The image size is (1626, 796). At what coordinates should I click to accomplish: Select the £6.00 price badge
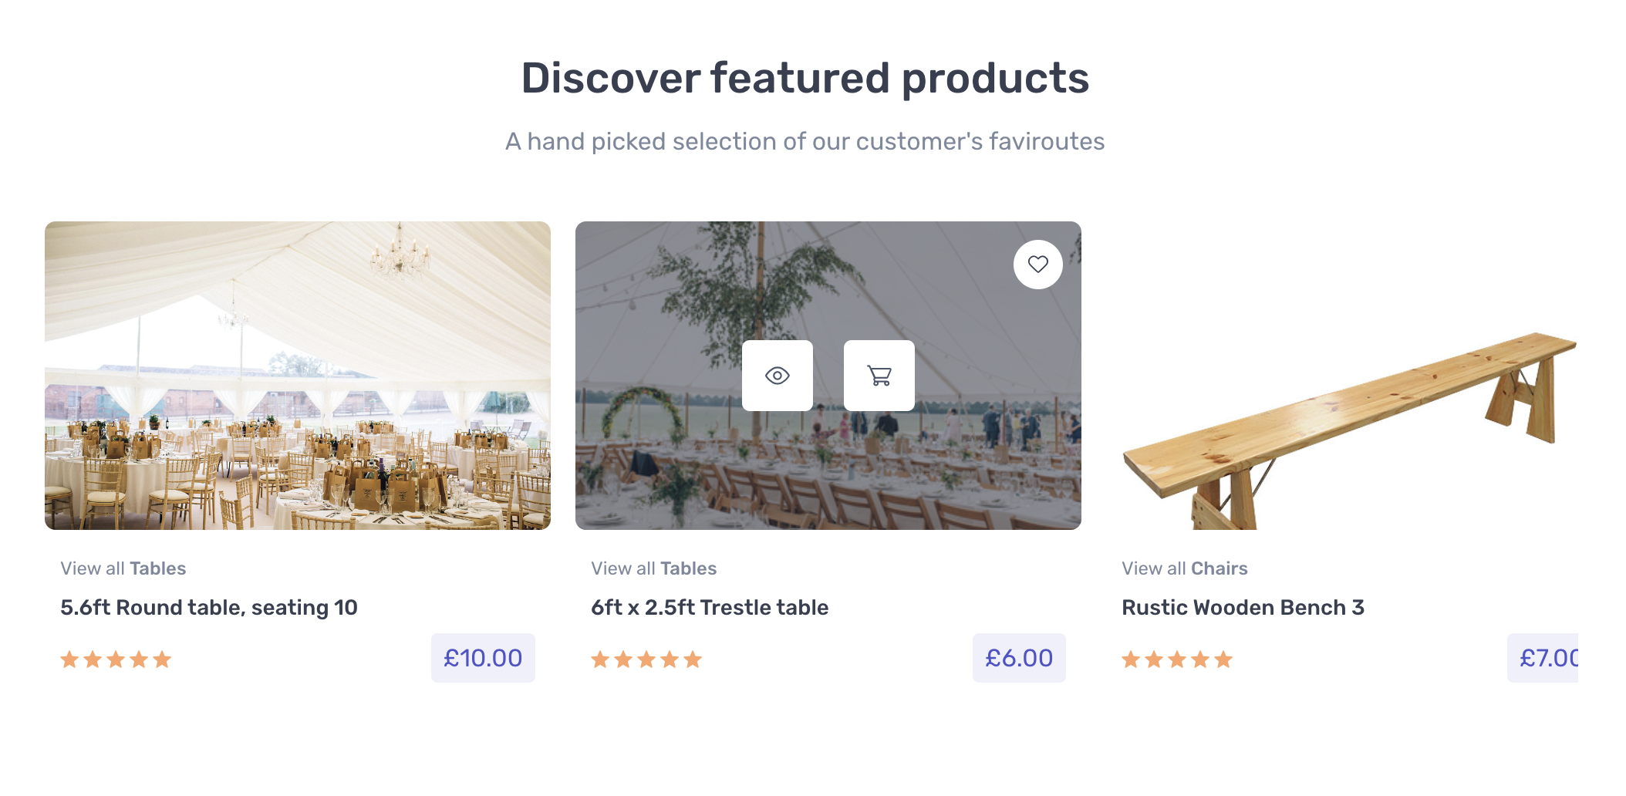tap(1019, 658)
